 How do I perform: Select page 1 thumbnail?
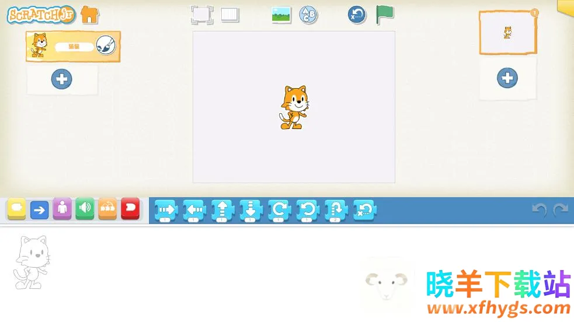[x=507, y=33]
